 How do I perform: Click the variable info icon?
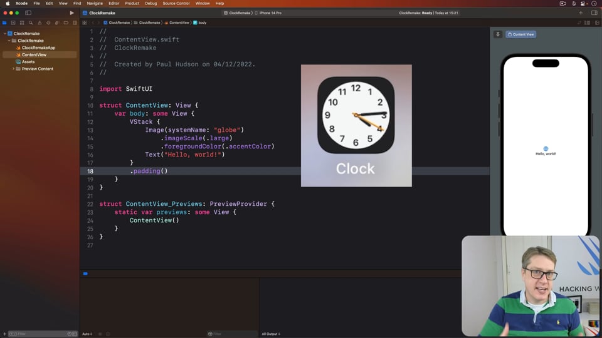click(x=108, y=334)
